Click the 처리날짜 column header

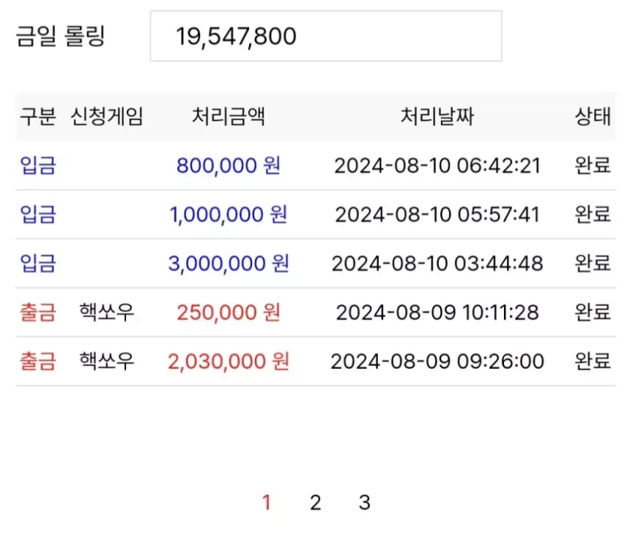tap(437, 117)
